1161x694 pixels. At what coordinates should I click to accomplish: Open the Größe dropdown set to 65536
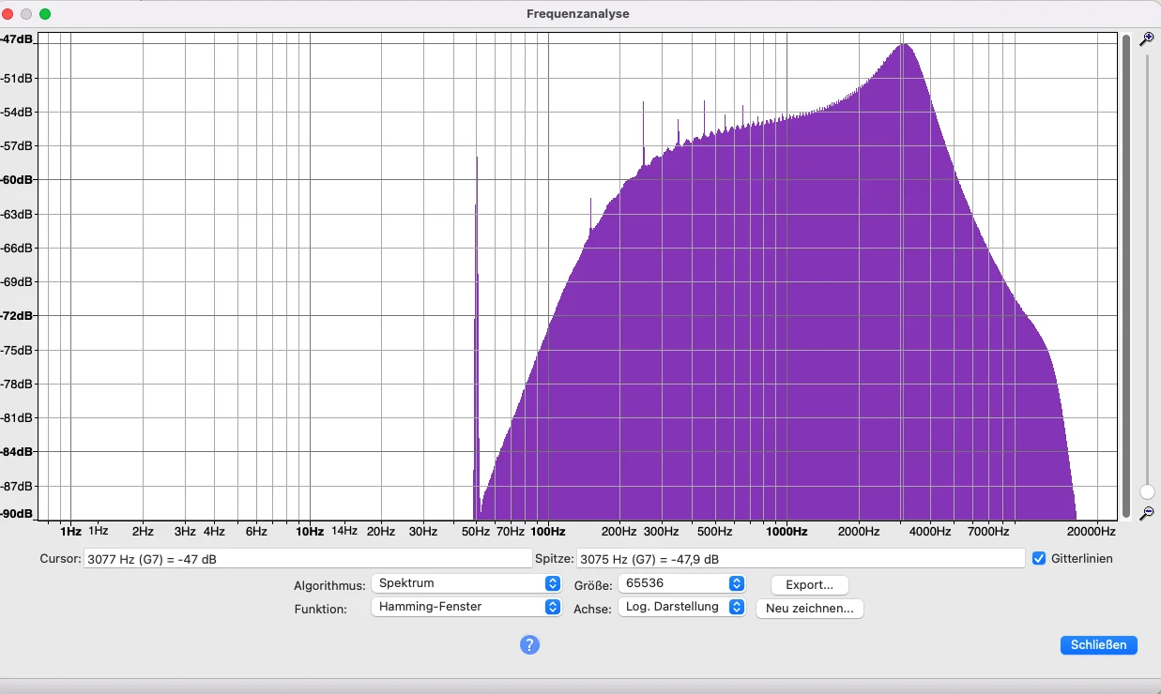(681, 583)
